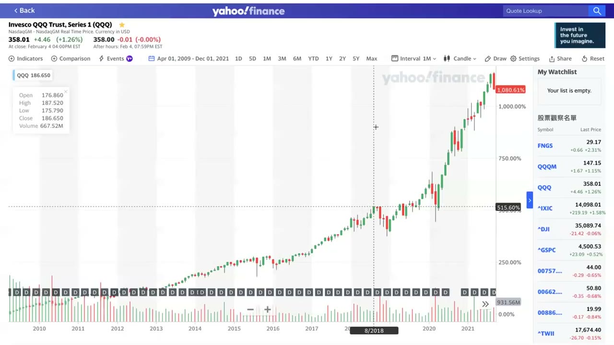Toggle the favorite star next to QQQ

point(122,24)
